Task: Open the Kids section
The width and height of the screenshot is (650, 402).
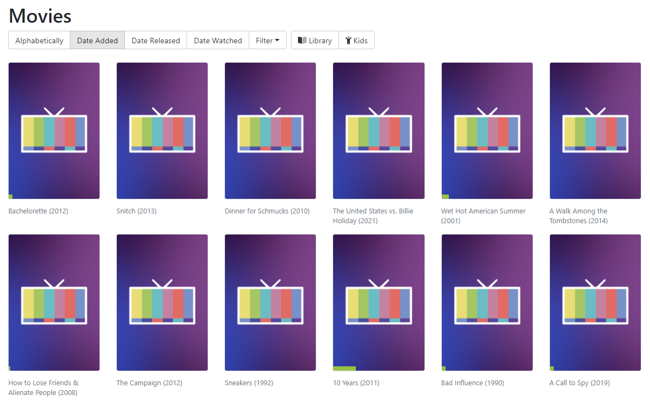Action: [357, 41]
